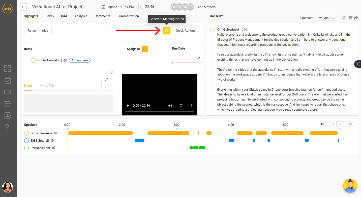Open the user profile avatar in sidebar

[x=8, y=187]
